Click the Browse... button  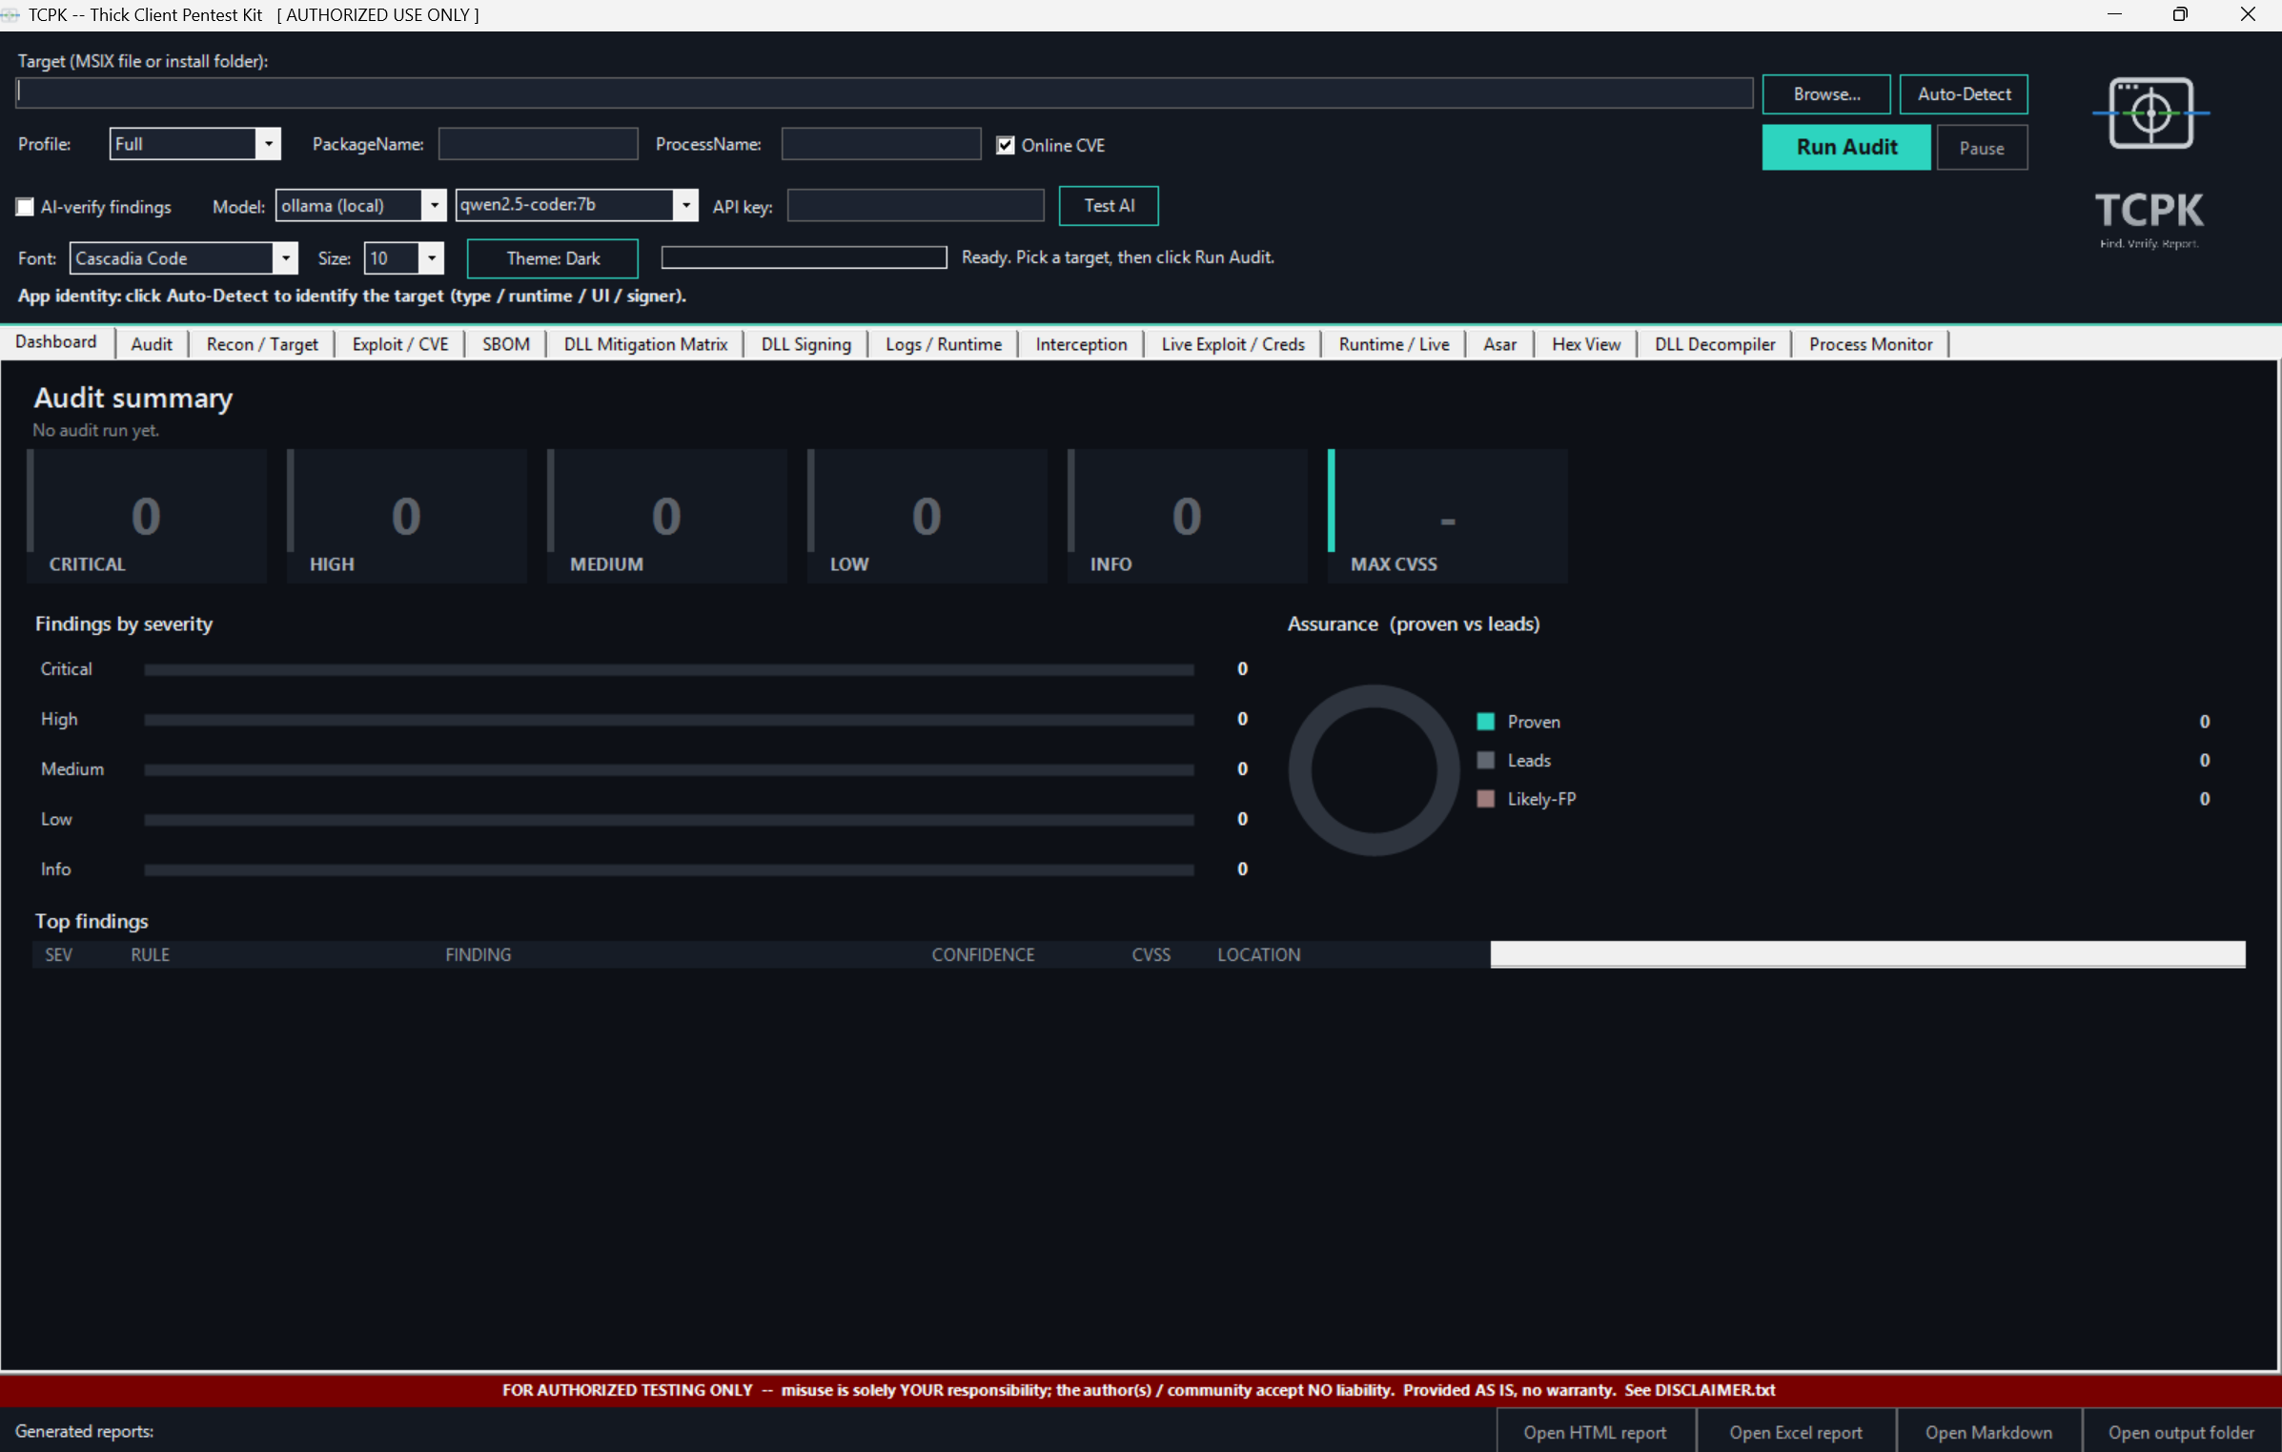[1825, 94]
